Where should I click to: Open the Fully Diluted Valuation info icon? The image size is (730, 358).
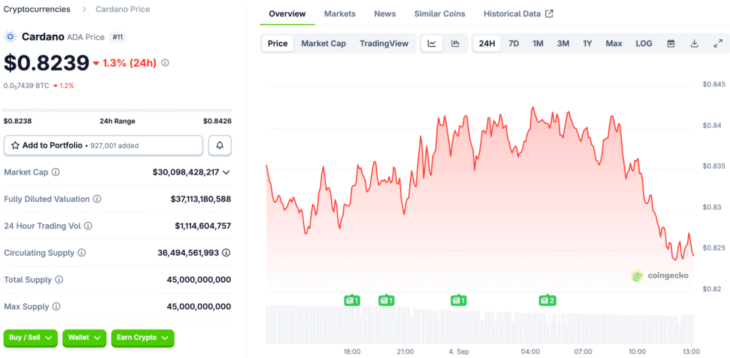97,199
